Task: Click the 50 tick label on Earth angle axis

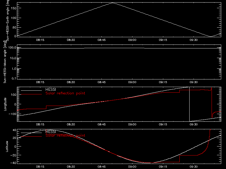Action: [14, 27]
